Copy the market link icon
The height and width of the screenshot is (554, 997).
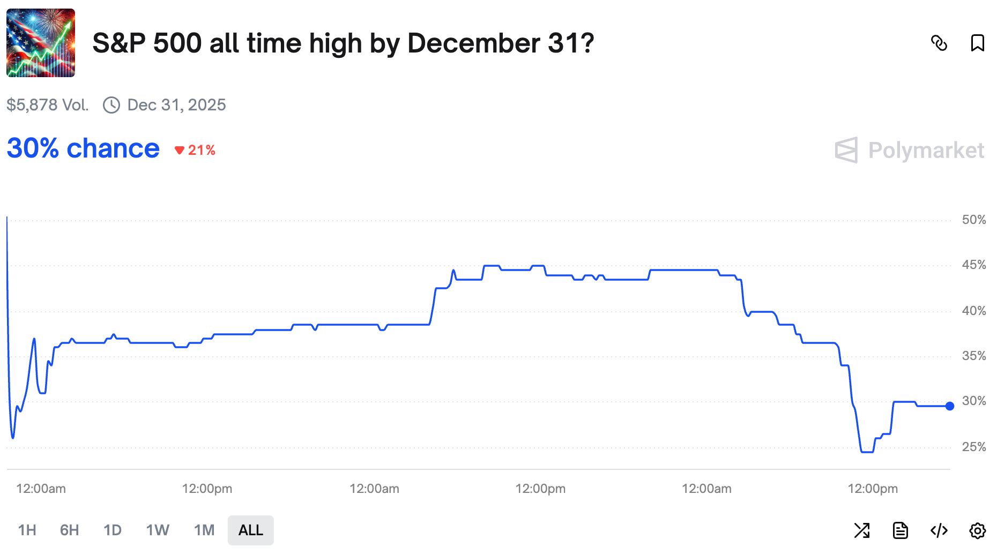coord(939,43)
